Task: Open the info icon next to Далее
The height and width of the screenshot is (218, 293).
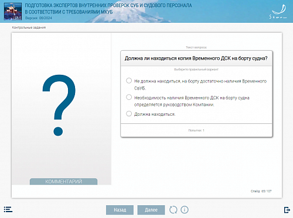Action: (x=185, y=210)
